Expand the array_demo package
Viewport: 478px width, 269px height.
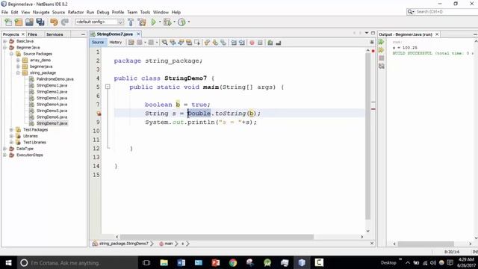(18, 61)
